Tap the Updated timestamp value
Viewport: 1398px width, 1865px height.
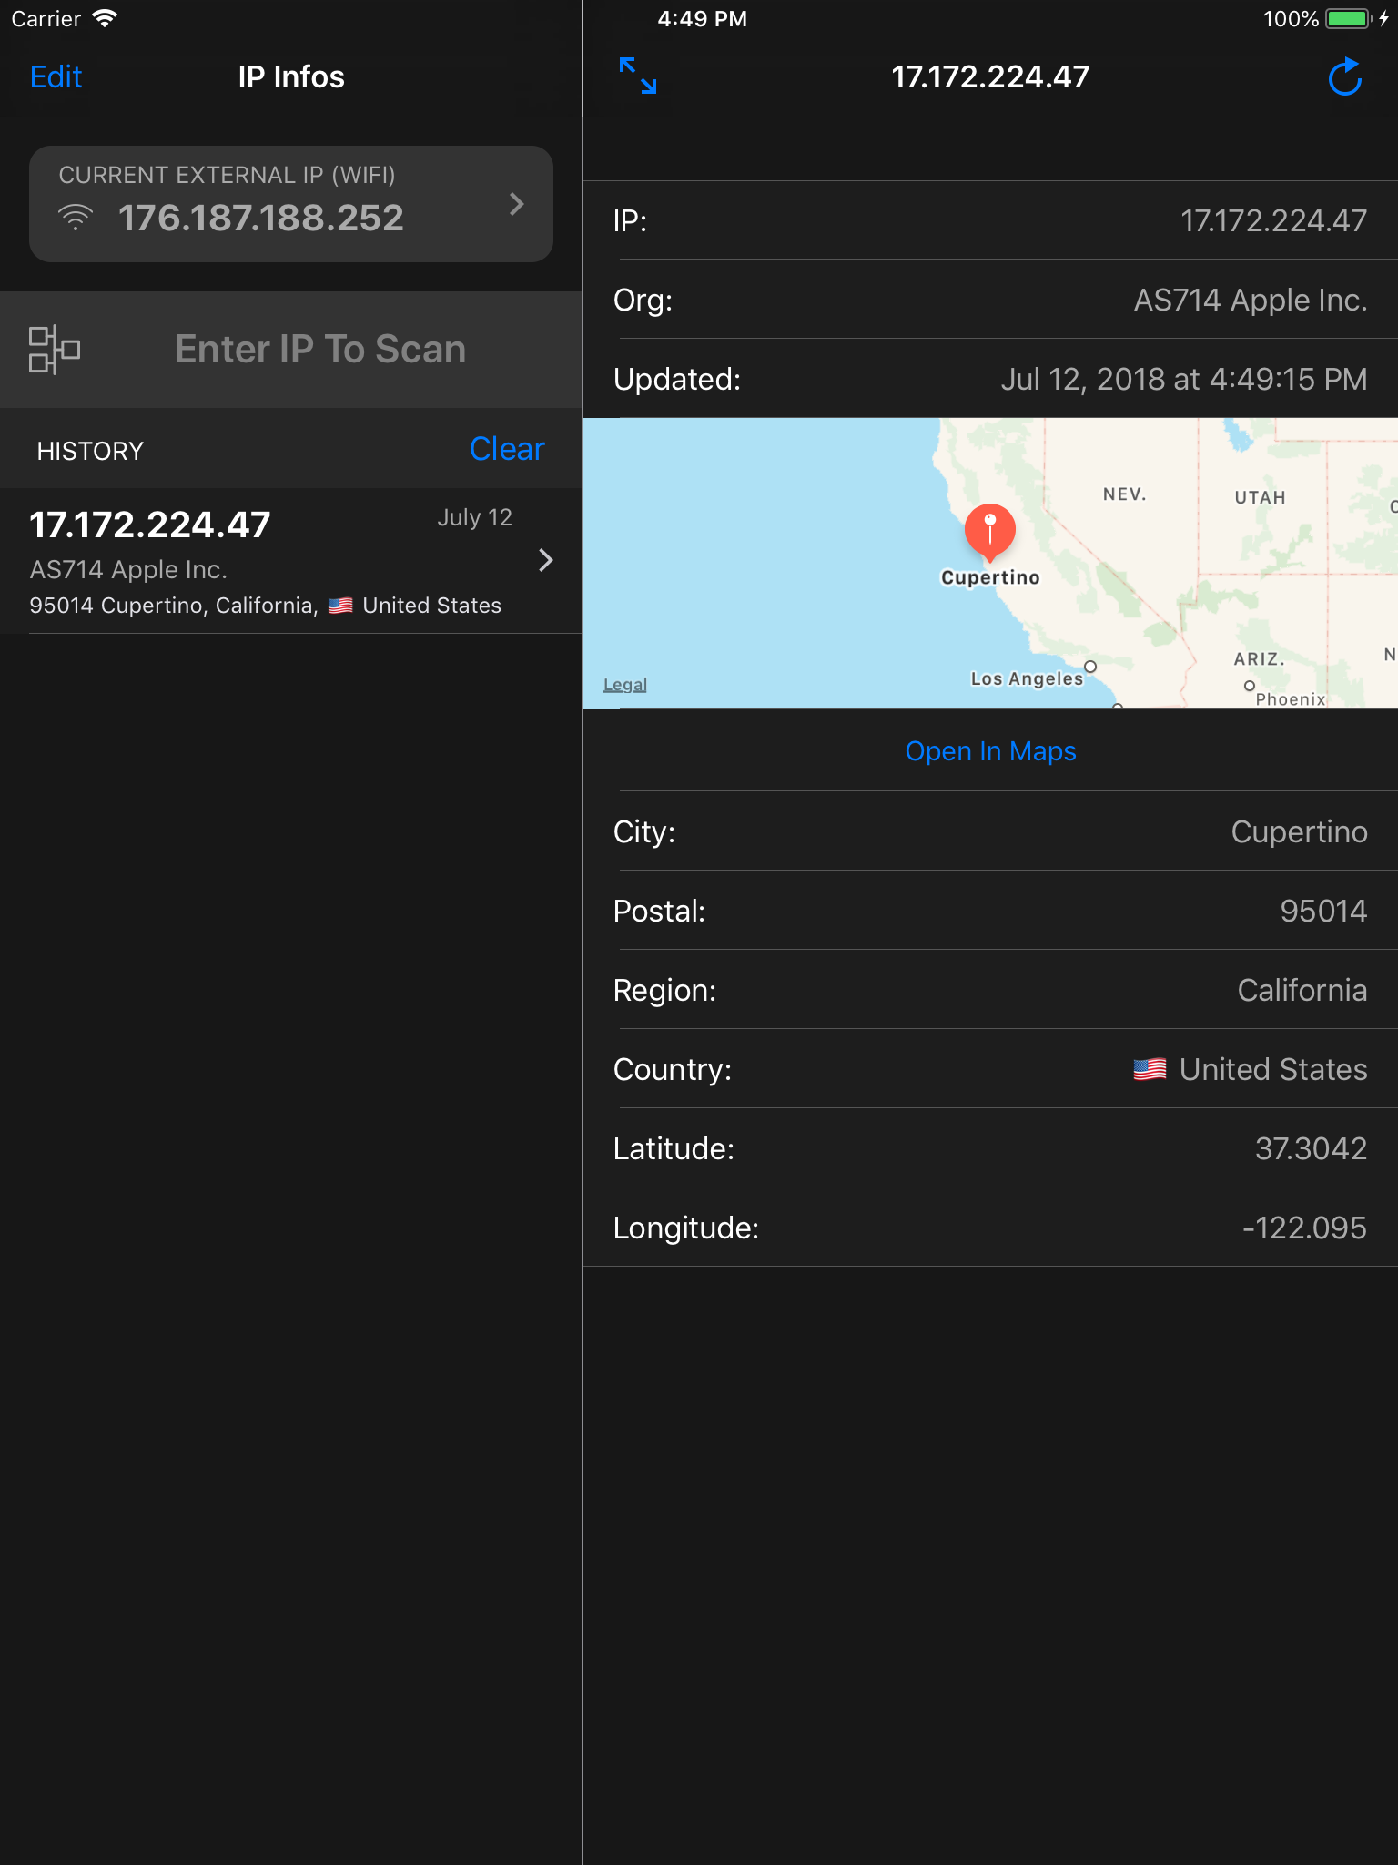1184,379
